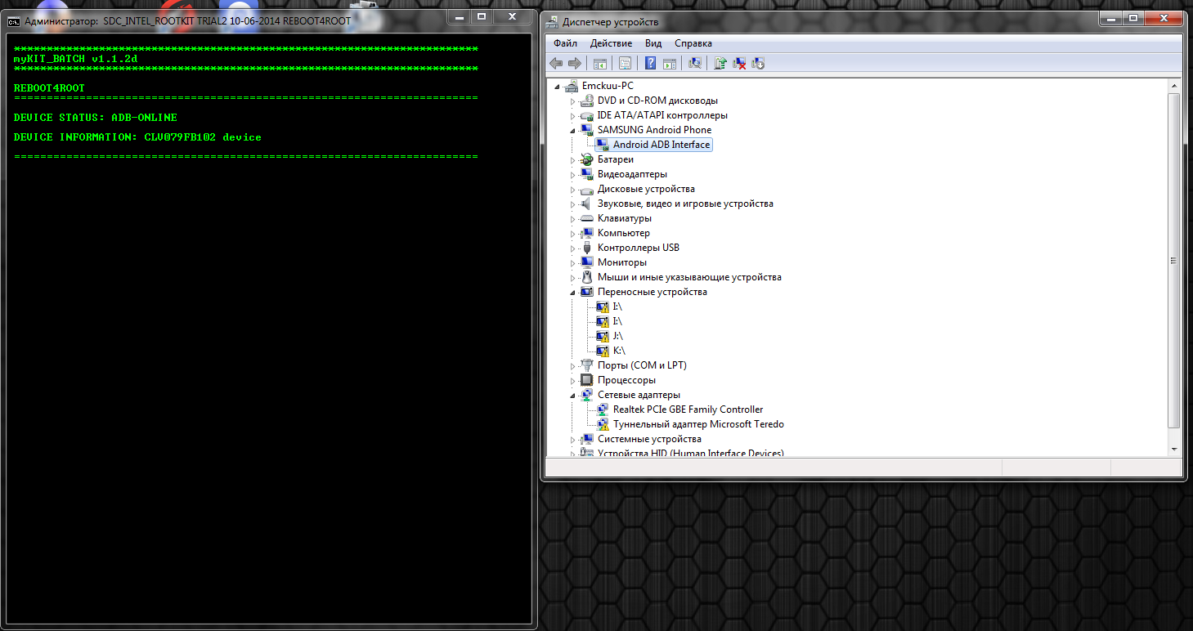
Task: Click the Update driver software toolbar icon
Action: (x=720, y=63)
